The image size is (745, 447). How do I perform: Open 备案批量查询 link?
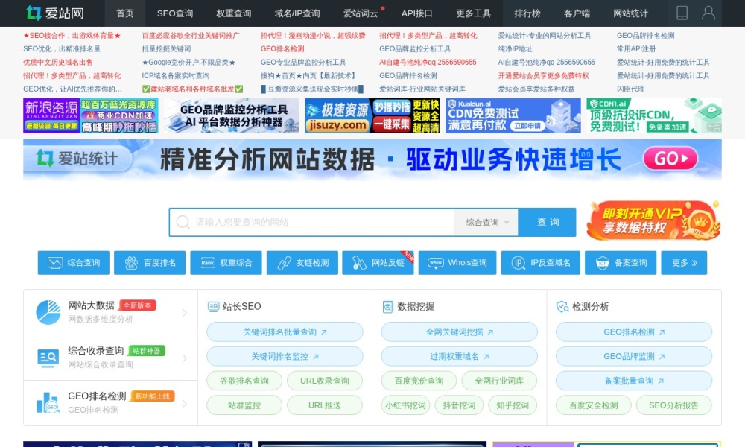point(634,381)
